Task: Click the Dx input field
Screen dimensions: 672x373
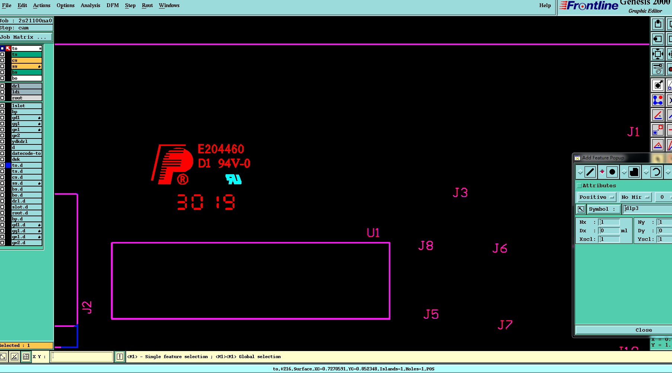Action: (x=609, y=230)
